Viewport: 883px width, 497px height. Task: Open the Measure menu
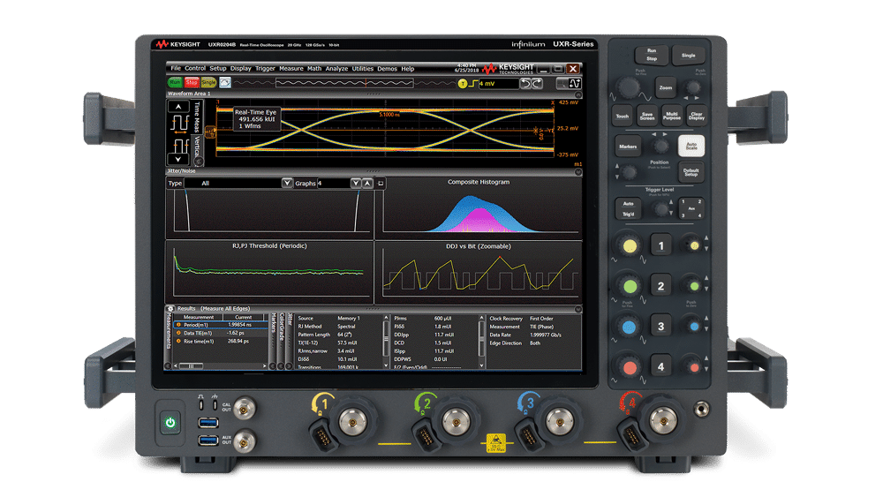point(291,68)
